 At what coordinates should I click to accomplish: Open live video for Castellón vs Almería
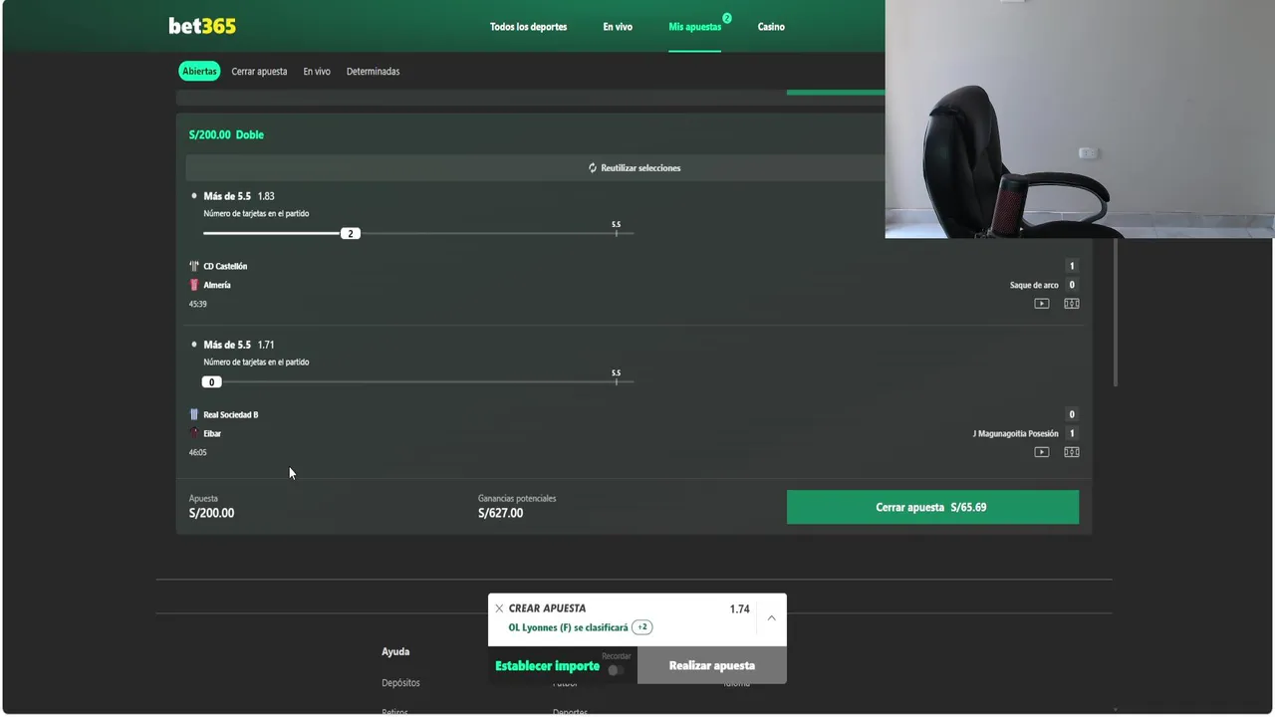coord(1042,304)
